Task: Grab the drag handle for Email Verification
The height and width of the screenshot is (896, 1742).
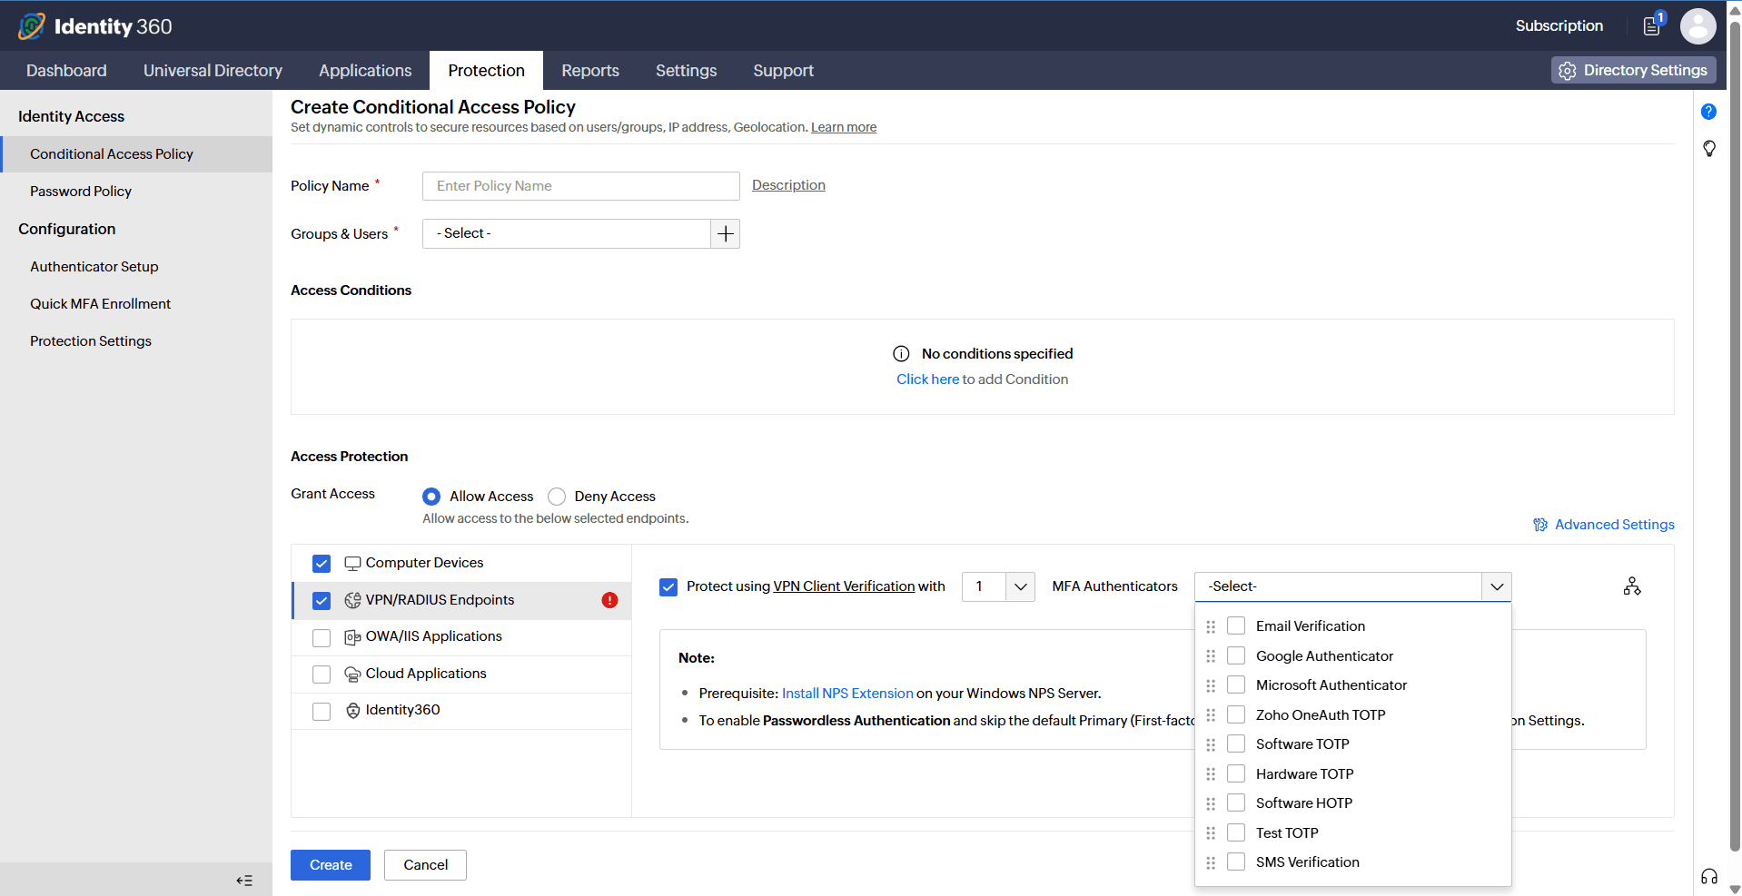Action: [1211, 626]
